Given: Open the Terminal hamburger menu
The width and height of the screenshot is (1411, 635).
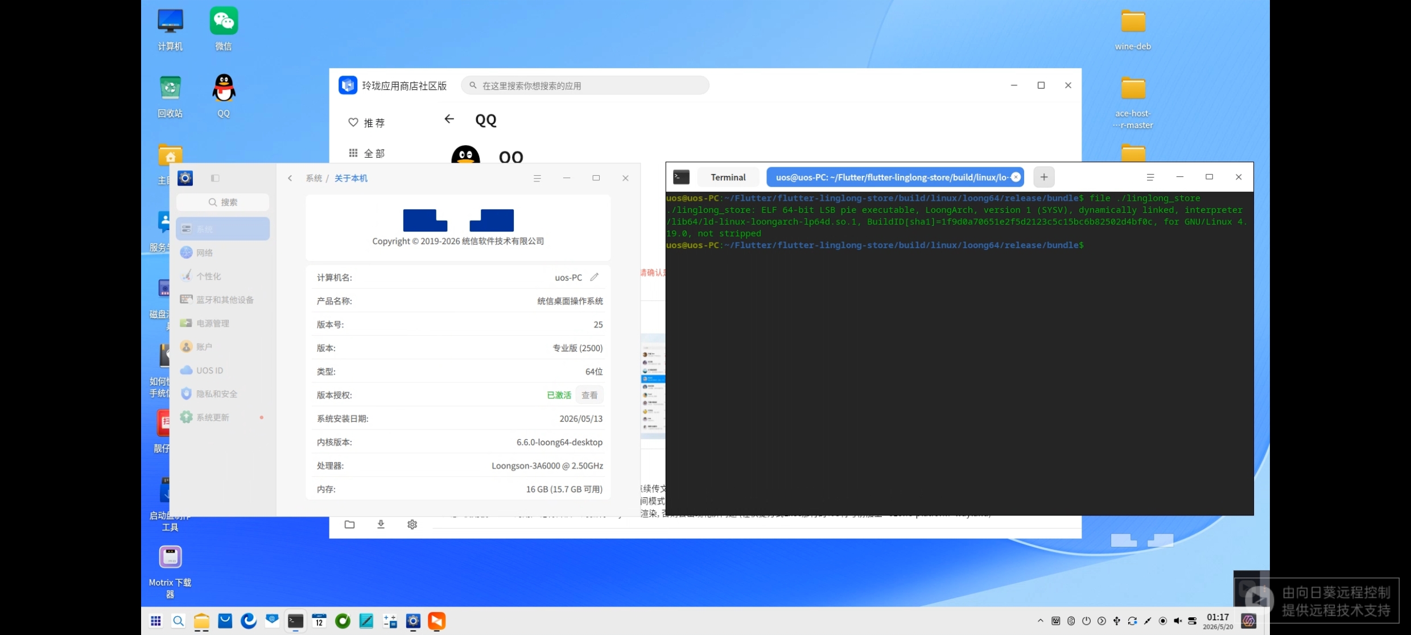Looking at the screenshot, I should 1150,177.
